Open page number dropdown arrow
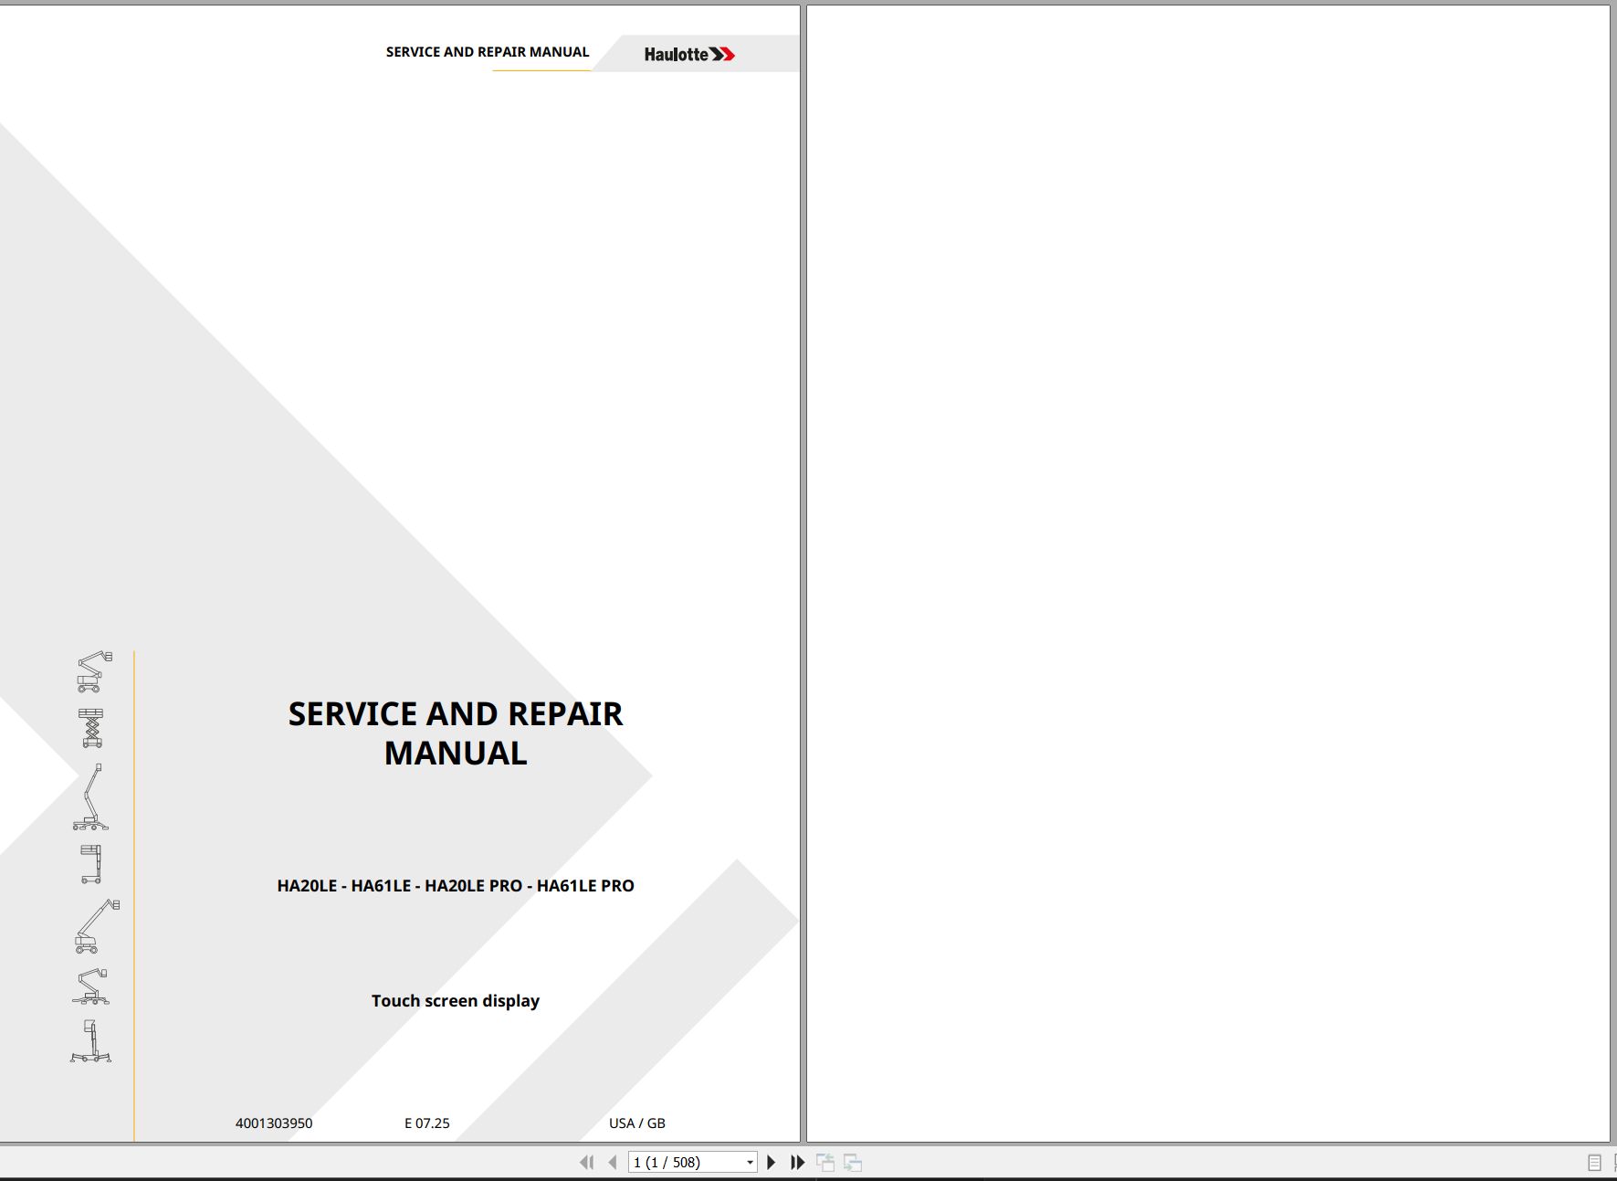 point(750,1162)
